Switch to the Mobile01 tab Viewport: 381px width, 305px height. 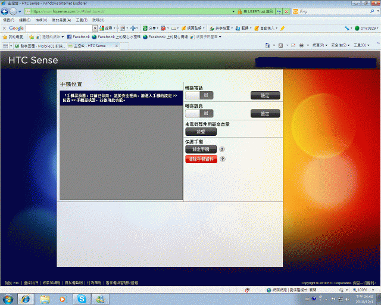[x=40, y=46]
